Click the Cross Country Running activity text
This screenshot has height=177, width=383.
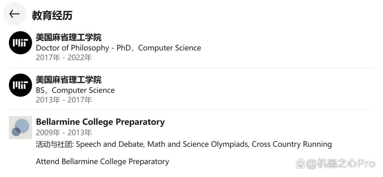point(292,144)
